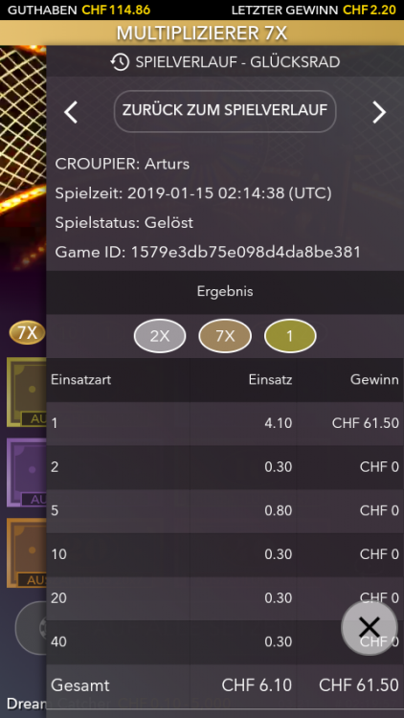Click the Multiplizierer 7X banner

pyautogui.click(x=202, y=33)
